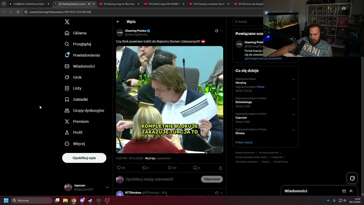Click Pokaż więcej in trends panel

point(244,142)
